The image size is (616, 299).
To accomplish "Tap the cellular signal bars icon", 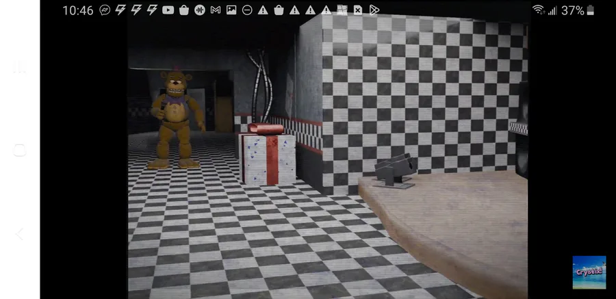I will coord(552,11).
